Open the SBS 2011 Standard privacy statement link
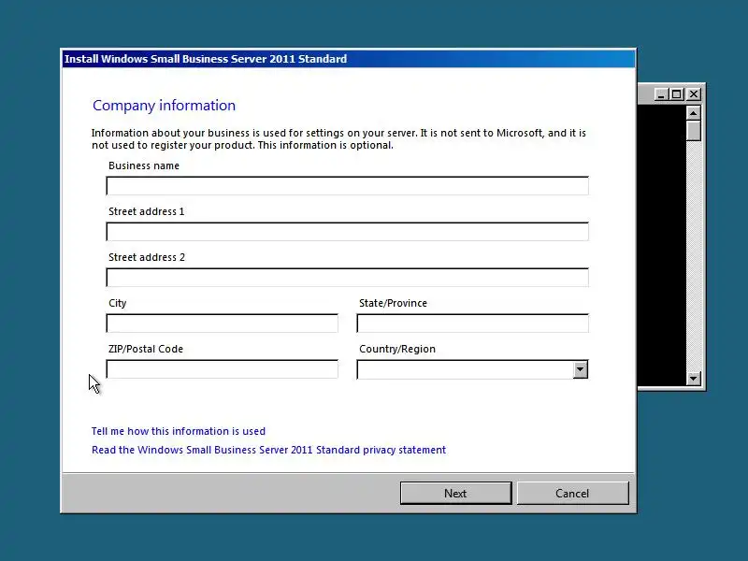Screen dimensions: 748x561 pyautogui.click(x=268, y=450)
